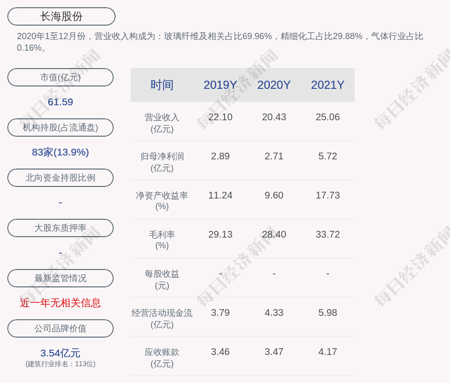Screen dimensions: 450x383
Task: Select the gross margin value 29.13
Action: coord(221,234)
